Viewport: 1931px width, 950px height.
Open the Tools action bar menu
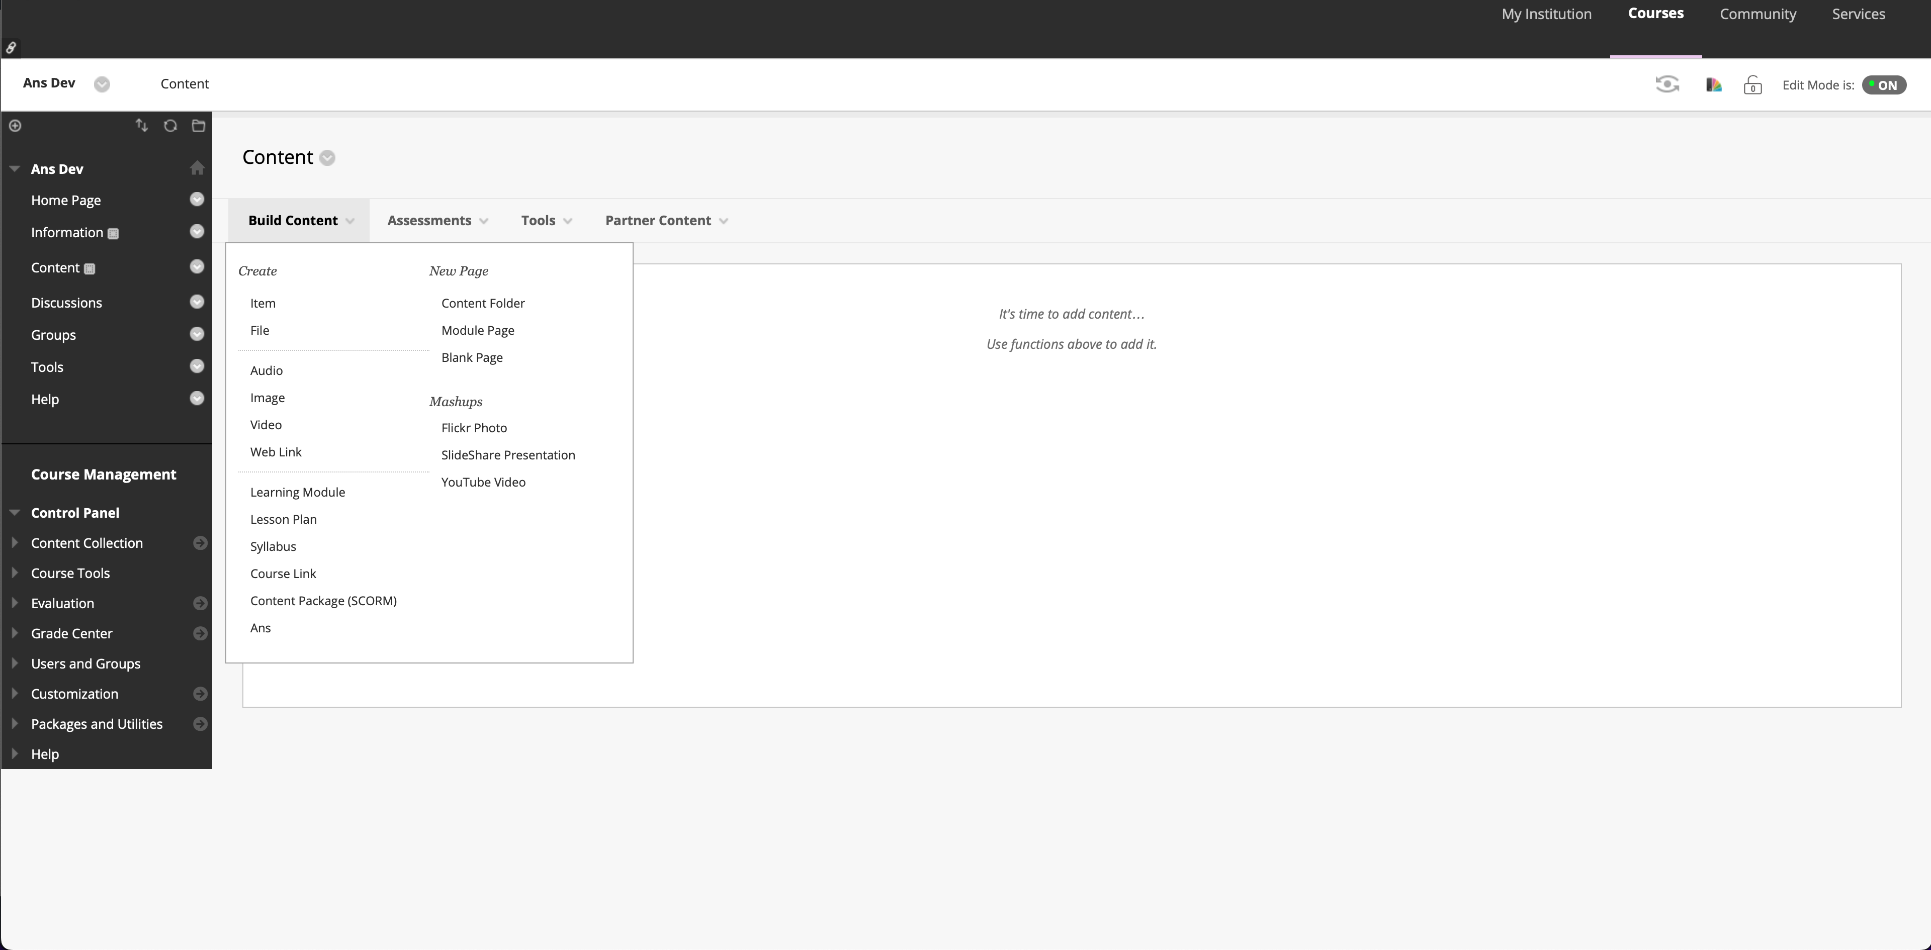[x=547, y=220]
